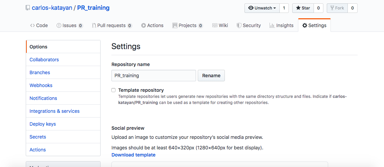Click the Wiki tab book icon

(x=215, y=25)
